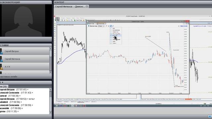Select Label in drawing tools menu
This screenshot has height=119, width=212.
click(116, 41)
